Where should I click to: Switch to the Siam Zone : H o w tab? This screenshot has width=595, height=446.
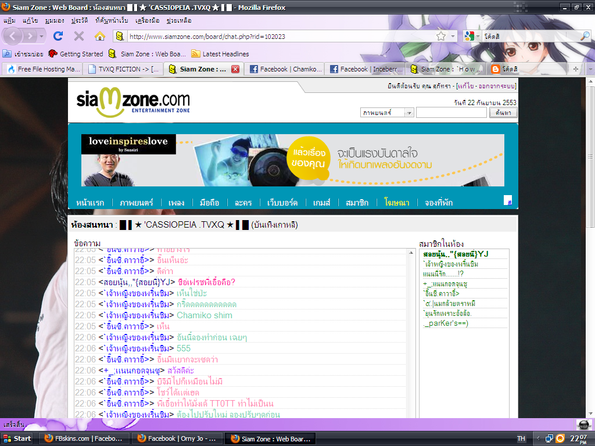click(446, 69)
